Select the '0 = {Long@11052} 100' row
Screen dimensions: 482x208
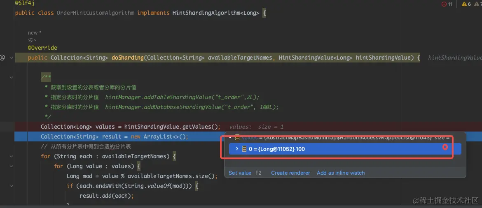coord(345,149)
